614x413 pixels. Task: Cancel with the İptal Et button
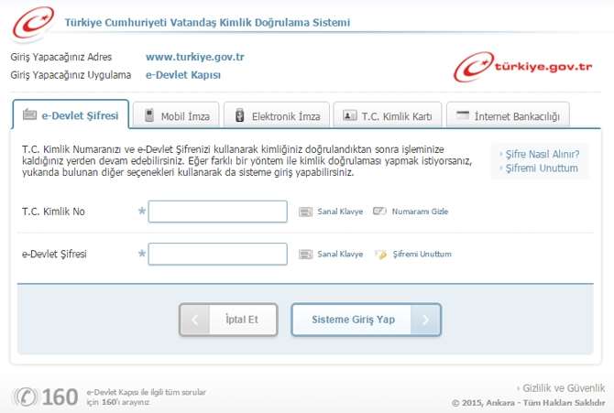[x=228, y=320]
